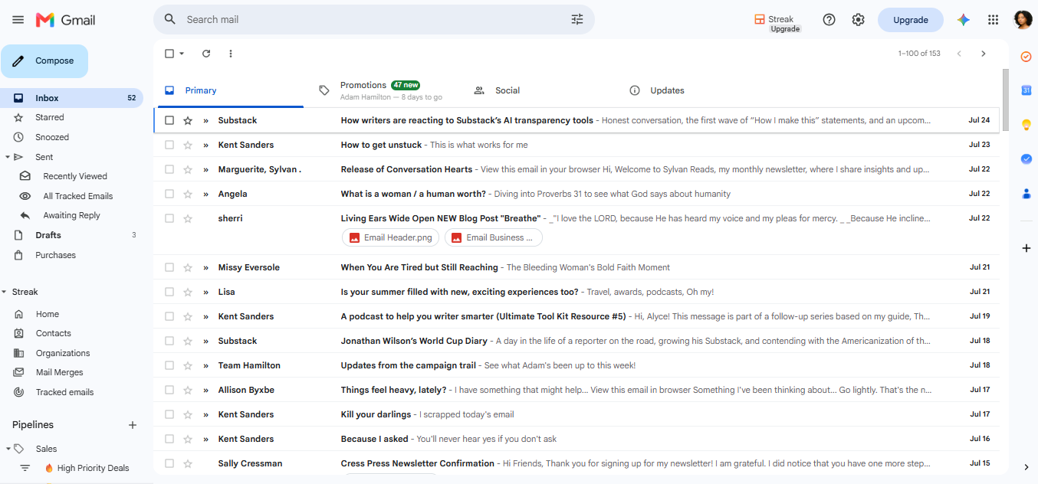Compose a new email

point(44,61)
